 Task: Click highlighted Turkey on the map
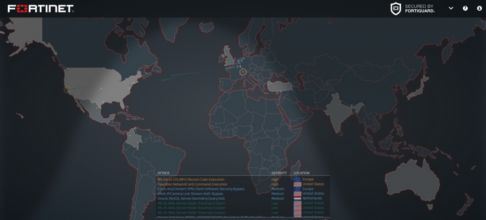pyautogui.click(x=280, y=85)
